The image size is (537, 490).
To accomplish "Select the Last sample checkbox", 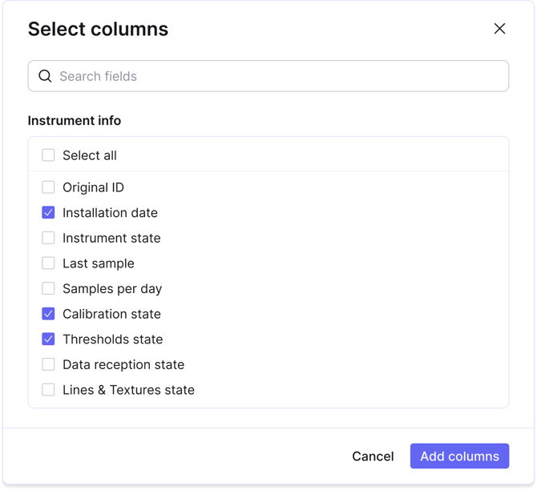I will (x=48, y=263).
